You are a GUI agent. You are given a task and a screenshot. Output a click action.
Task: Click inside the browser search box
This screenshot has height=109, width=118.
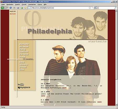click(x=106, y=8)
